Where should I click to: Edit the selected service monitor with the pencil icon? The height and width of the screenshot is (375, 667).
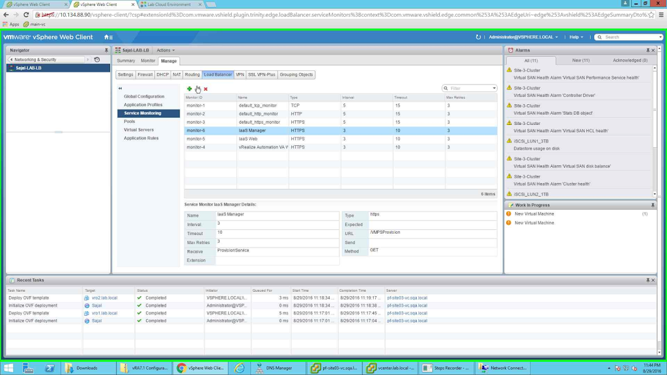(x=198, y=89)
